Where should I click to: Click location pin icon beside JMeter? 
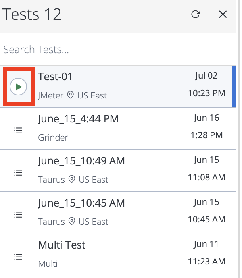(70, 95)
